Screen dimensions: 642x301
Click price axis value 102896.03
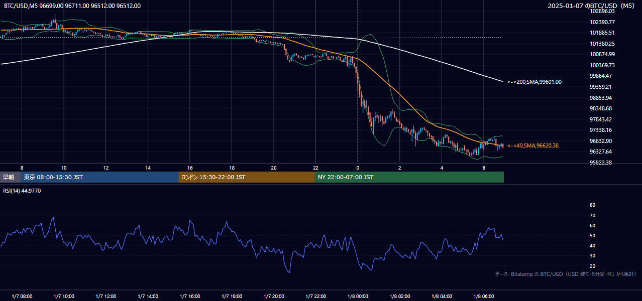point(602,11)
